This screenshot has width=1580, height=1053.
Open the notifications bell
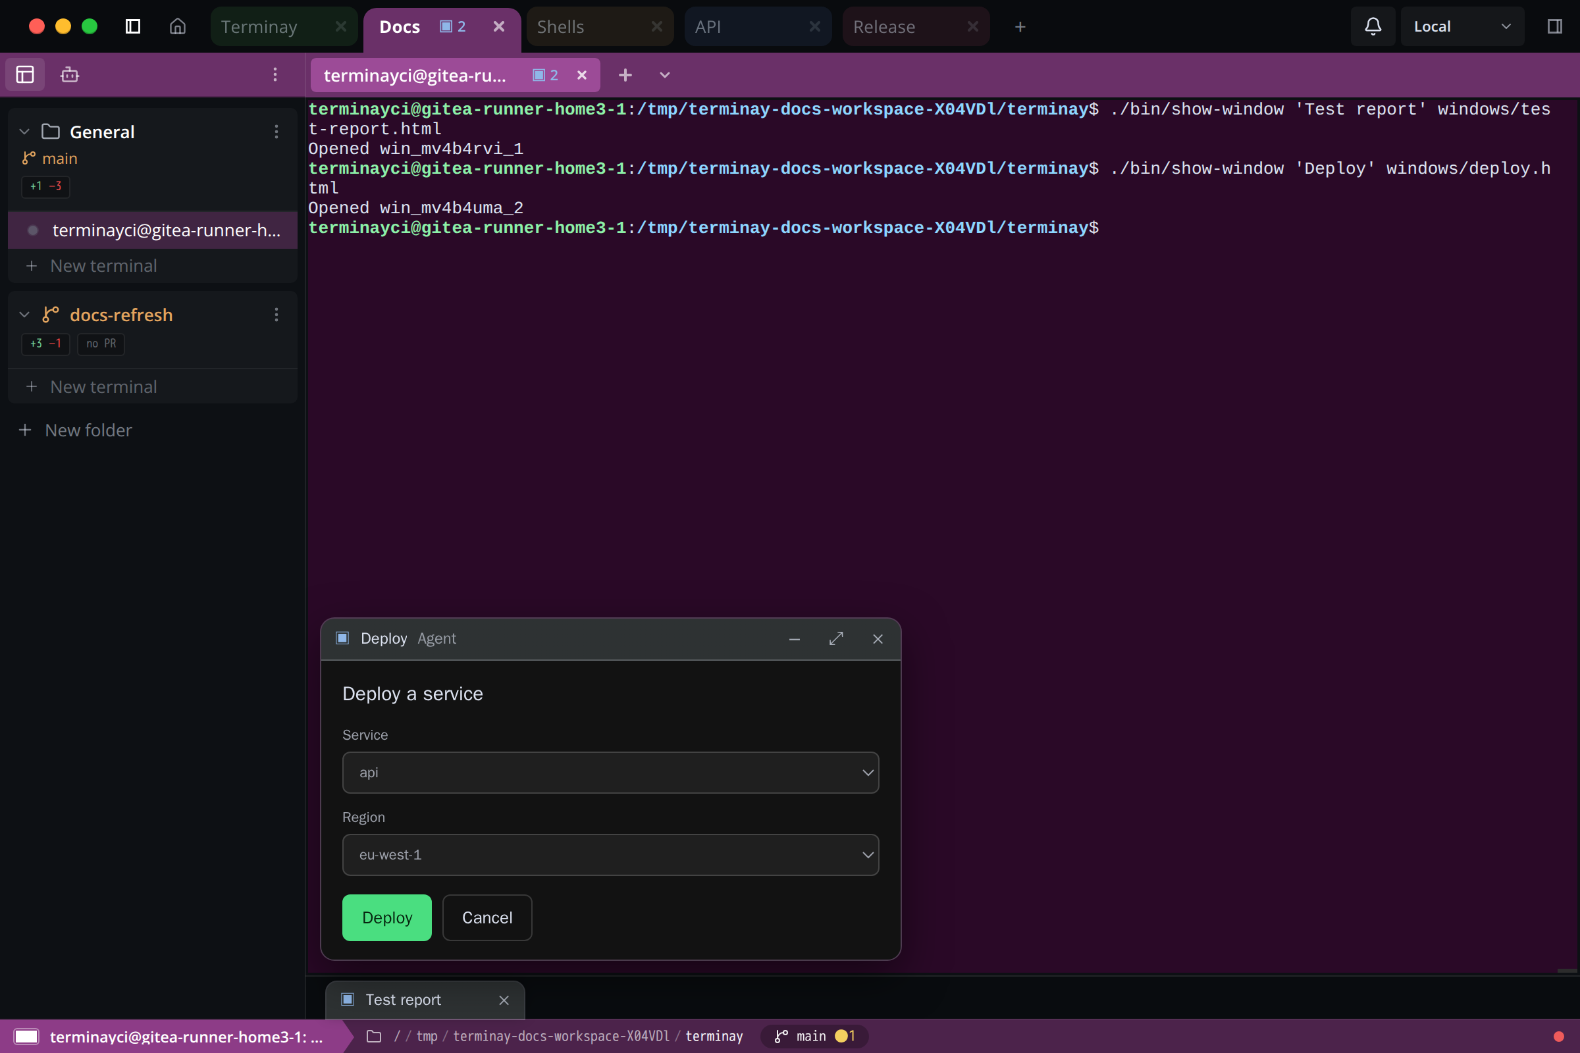pos(1373,27)
